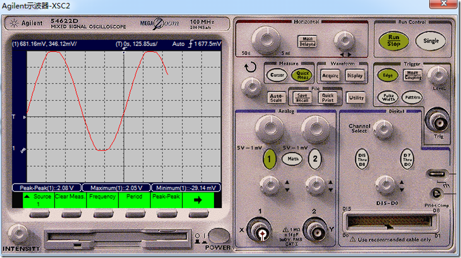Click the D15-D0 digital cable connector
The height and width of the screenshot is (258, 461).
pyautogui.click(x=390, y=222)
